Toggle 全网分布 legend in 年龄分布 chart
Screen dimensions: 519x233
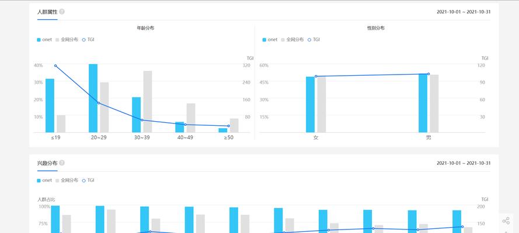coord(67,40)
